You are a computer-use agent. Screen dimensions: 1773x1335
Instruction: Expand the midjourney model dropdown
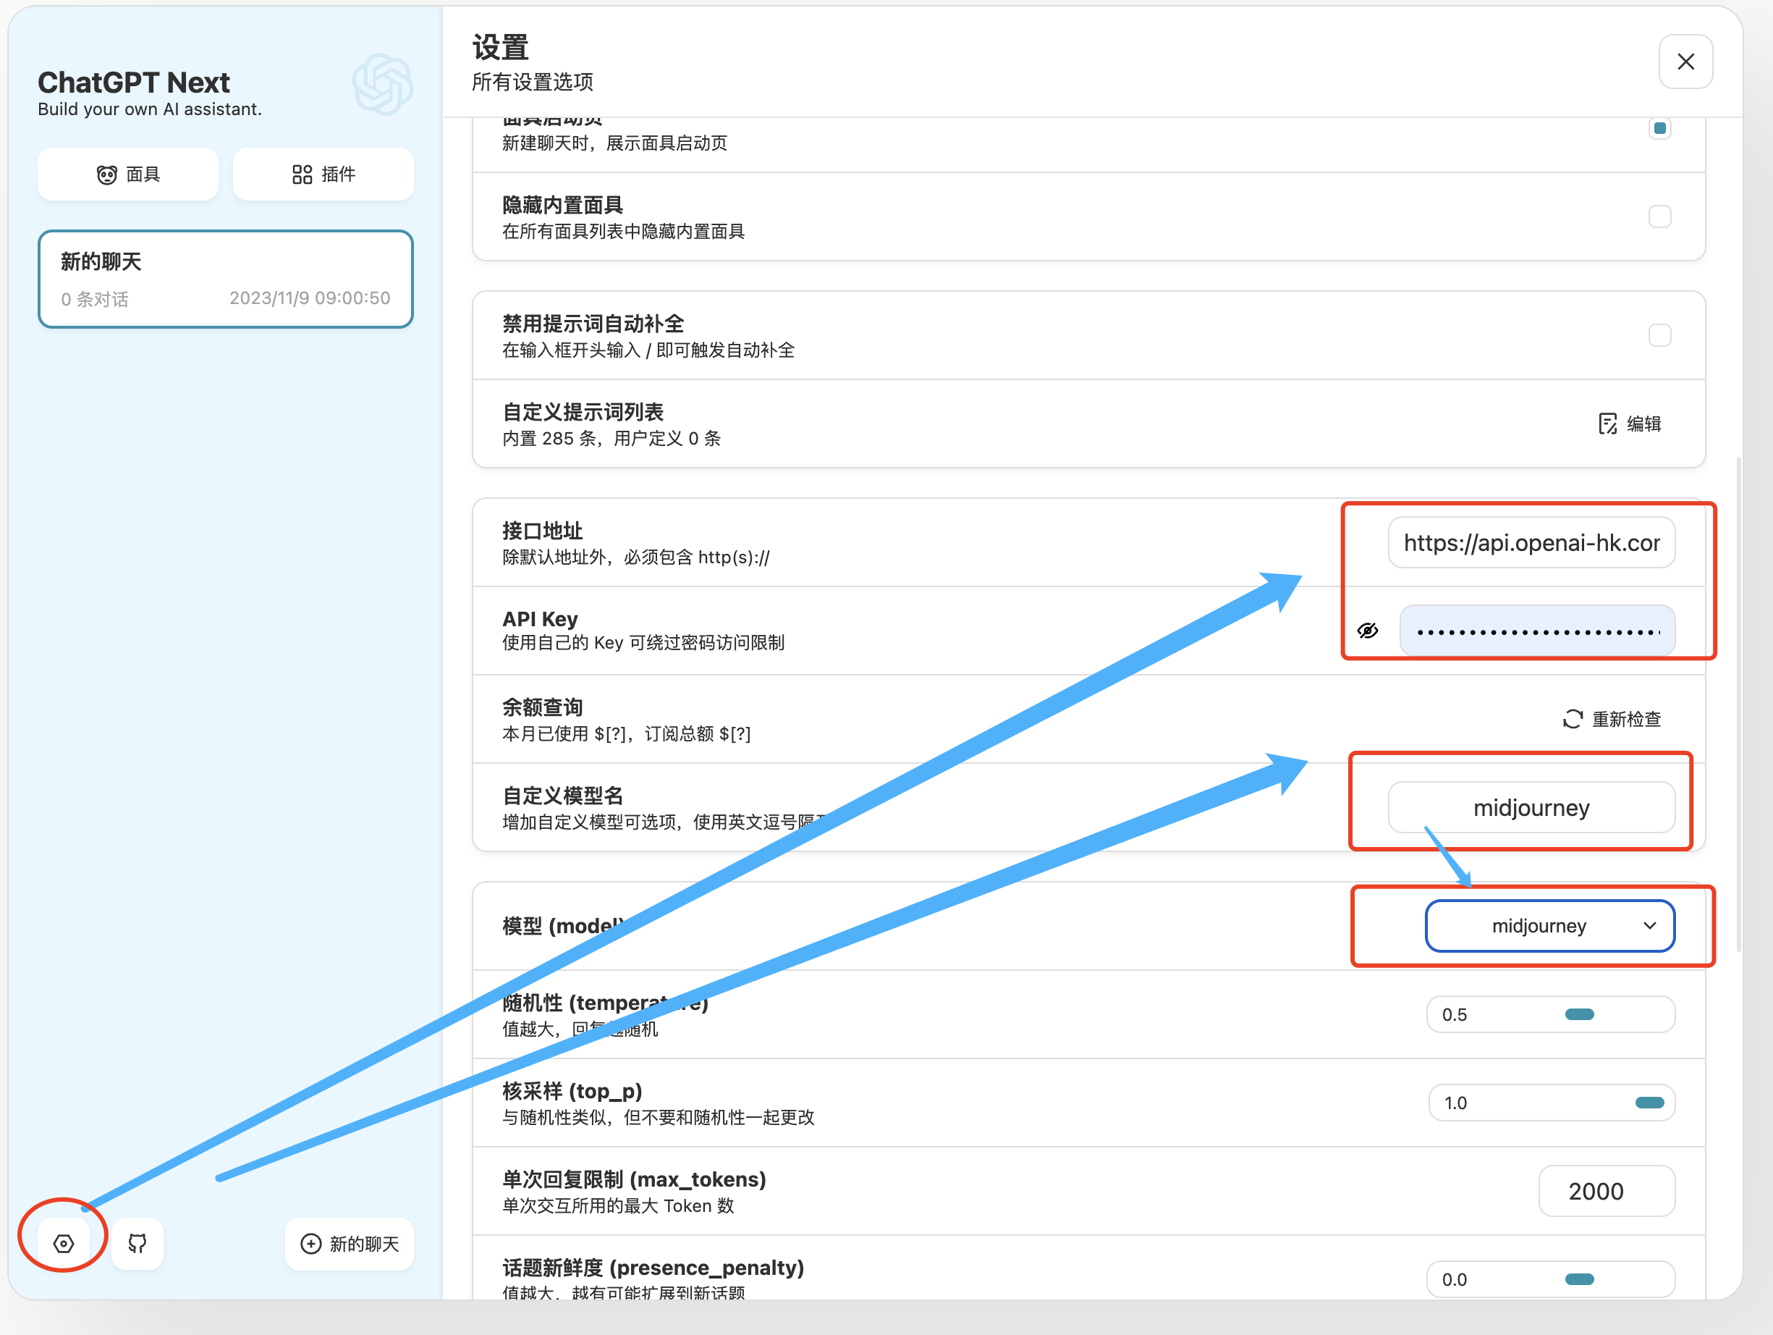(1539, 925)
